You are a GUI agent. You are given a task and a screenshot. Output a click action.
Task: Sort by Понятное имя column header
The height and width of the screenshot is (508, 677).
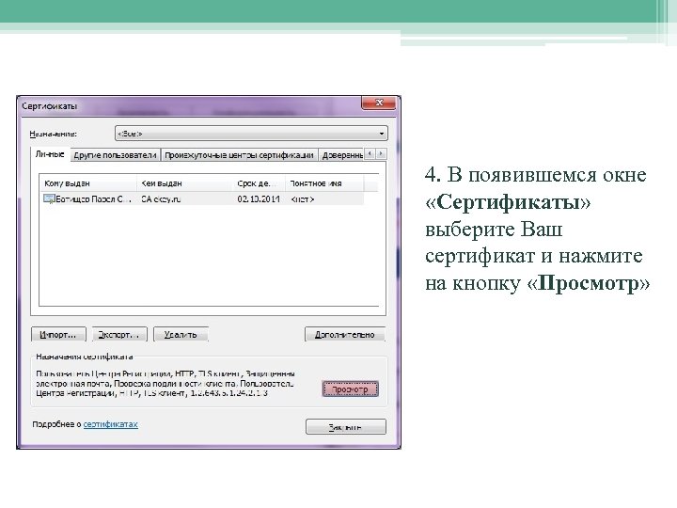[324, 183]
